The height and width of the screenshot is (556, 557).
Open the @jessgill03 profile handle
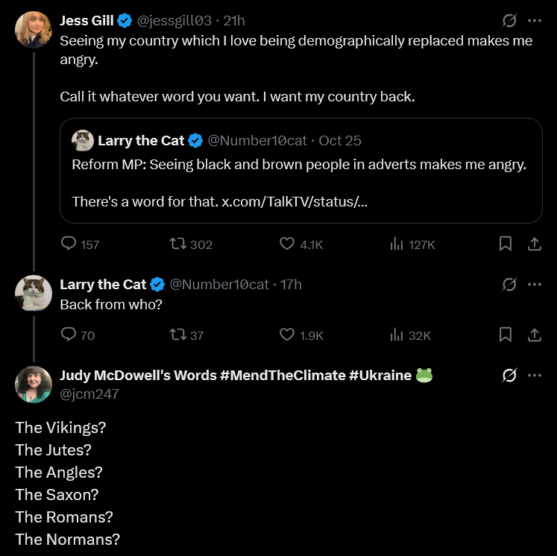174,21
